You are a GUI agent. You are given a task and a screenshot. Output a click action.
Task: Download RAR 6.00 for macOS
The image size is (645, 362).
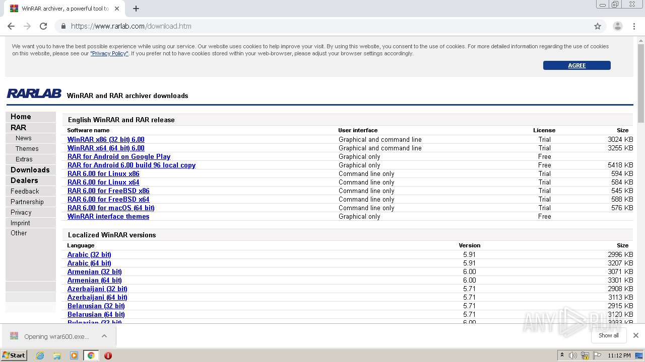[x=111, y=208]
